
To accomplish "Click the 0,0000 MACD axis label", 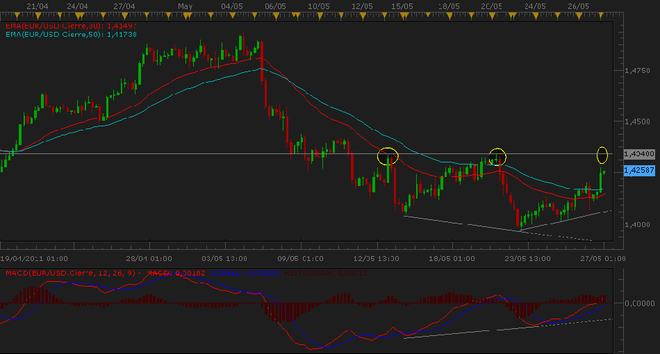I will tap(639, 303).
